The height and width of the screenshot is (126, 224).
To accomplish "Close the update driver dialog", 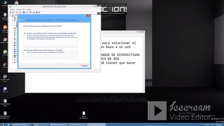I will [89, 15].
